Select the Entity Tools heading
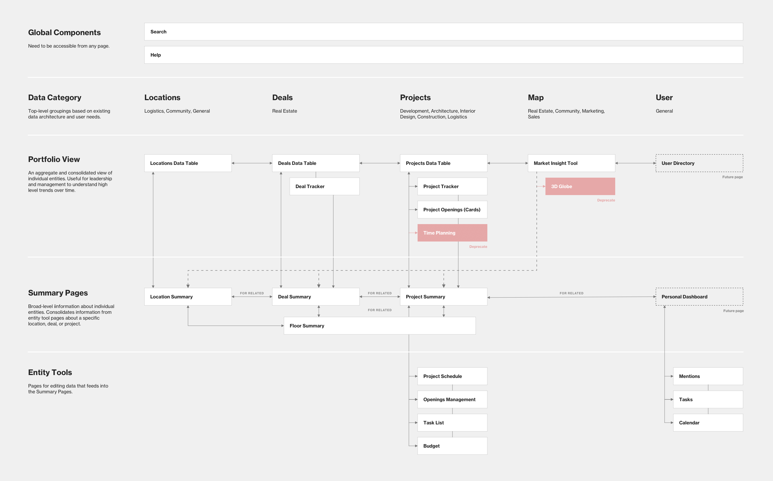773x481 pixels. [x=50, y=372]
